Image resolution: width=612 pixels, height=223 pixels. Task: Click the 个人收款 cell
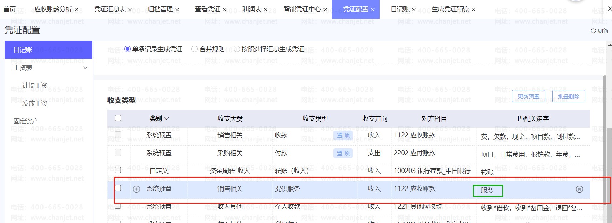[x=288, y=207]
